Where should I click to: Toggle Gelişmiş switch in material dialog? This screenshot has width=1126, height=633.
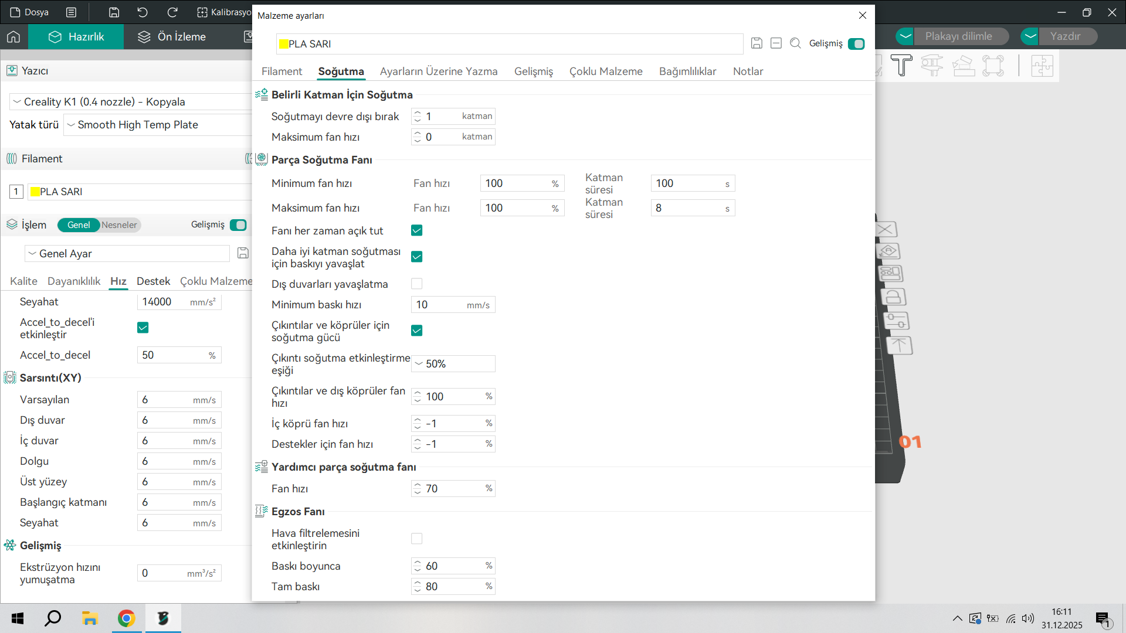[x=856, y=44]
